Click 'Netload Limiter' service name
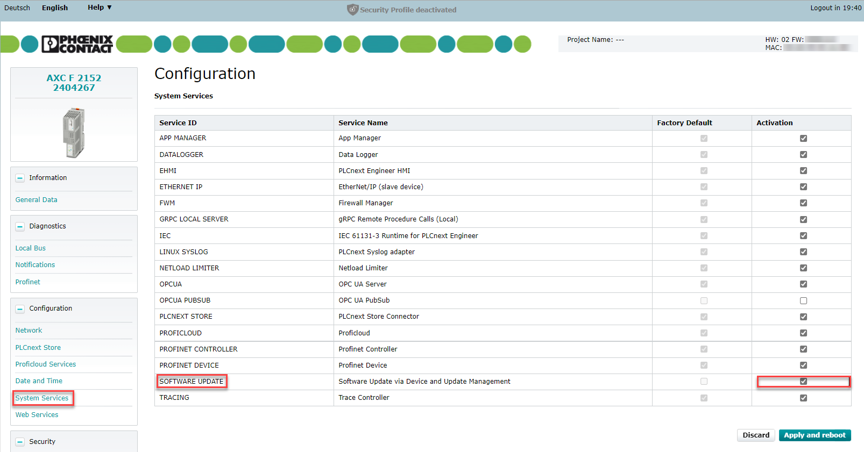Viewport: 864px width, 452px height. point(363,268)
